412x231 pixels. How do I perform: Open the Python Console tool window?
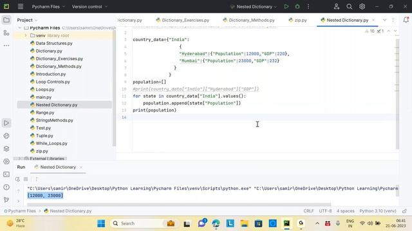[6, 136]
